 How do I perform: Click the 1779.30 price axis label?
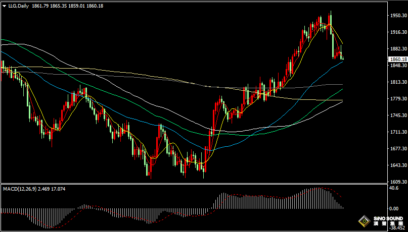[398, 99]
